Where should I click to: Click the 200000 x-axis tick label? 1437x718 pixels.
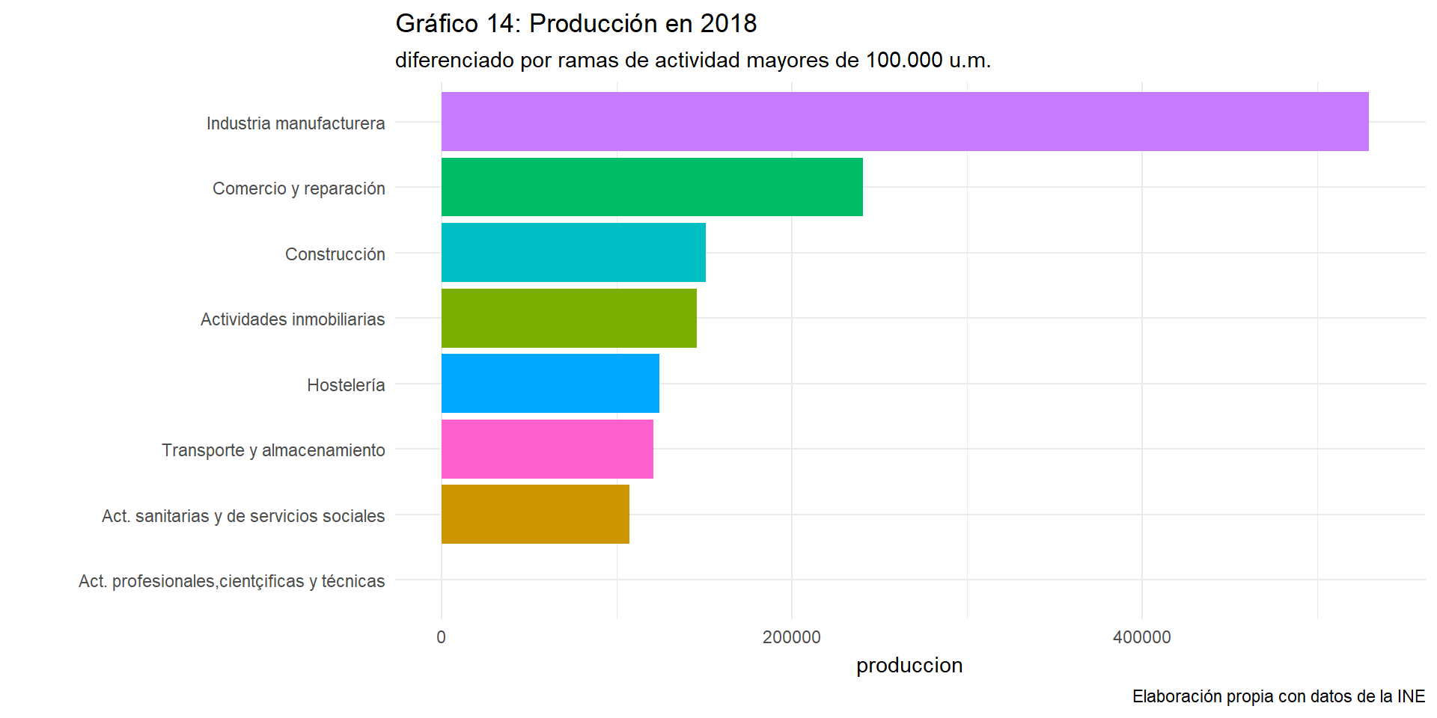791,637
